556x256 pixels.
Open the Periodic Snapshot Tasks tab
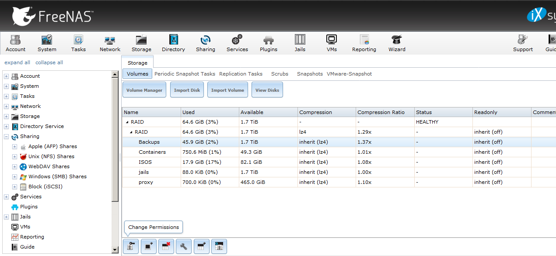pos(185,74)
